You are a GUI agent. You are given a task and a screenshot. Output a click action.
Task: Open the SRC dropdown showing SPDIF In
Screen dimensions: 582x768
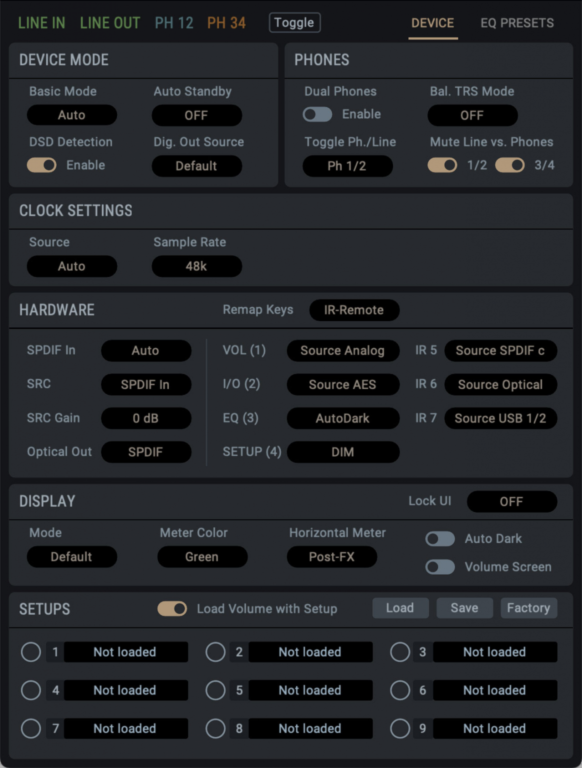[x=146, y=384]
